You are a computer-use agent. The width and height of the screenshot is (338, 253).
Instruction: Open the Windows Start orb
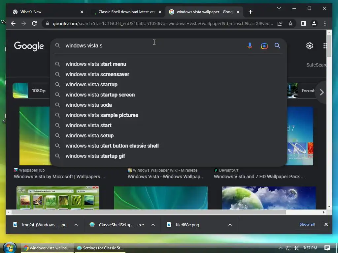coord(10,248)
